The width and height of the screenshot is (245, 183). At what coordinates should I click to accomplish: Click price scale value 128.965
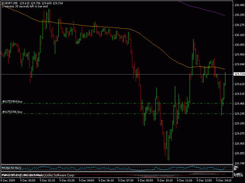[240, 144]
